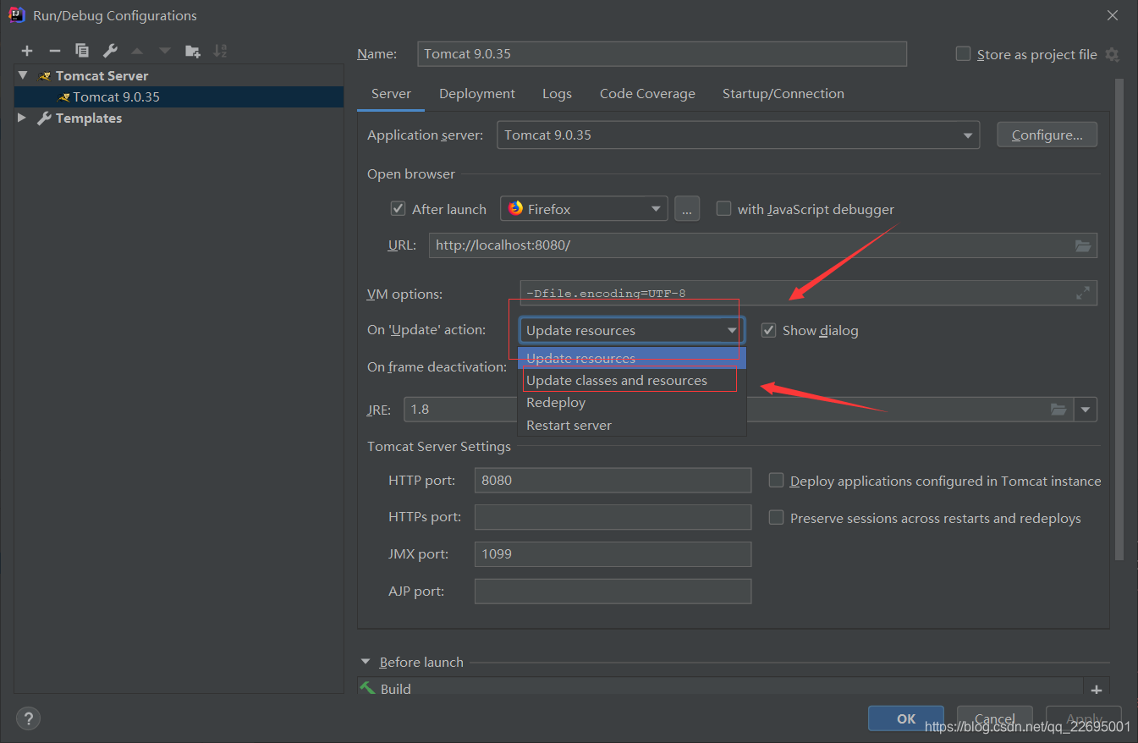Add a Before launch task with the plus icon
This screenshot has width=1138, height=743.
coord(1097,690)
